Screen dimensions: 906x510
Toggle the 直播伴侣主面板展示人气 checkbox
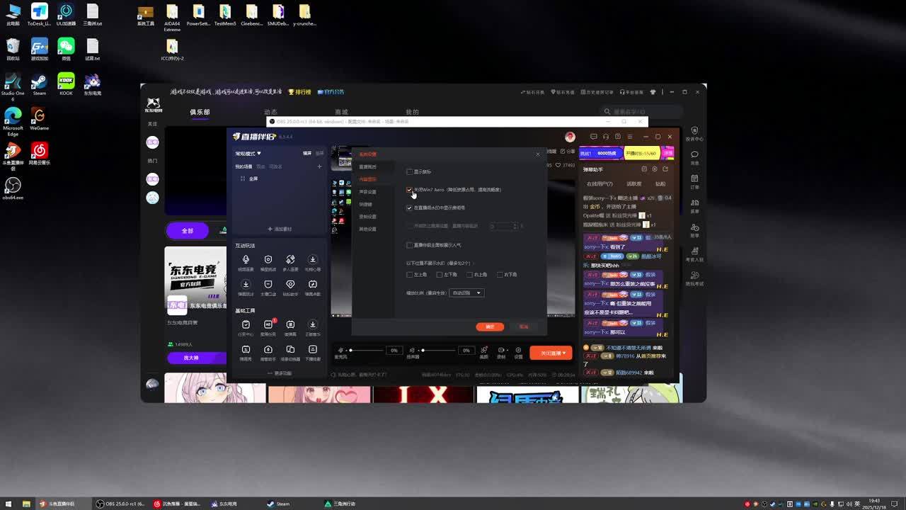pyautogui.click(x=409, y=245)
